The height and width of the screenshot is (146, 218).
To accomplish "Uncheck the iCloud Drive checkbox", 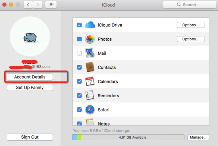I will point(79,25).
